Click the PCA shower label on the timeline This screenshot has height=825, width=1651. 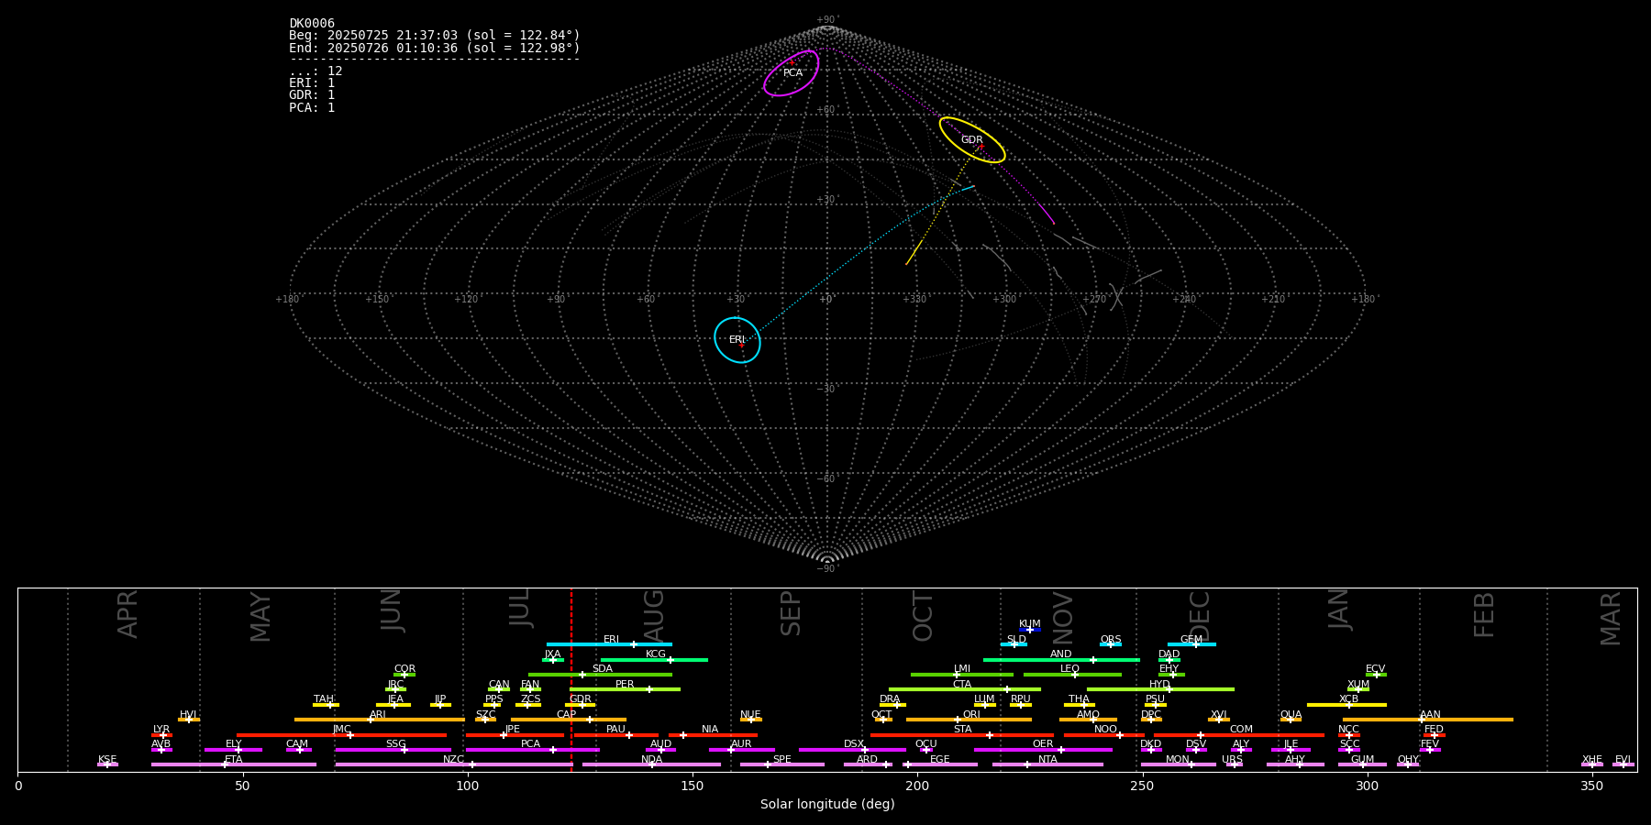click(x=530, y=744)
